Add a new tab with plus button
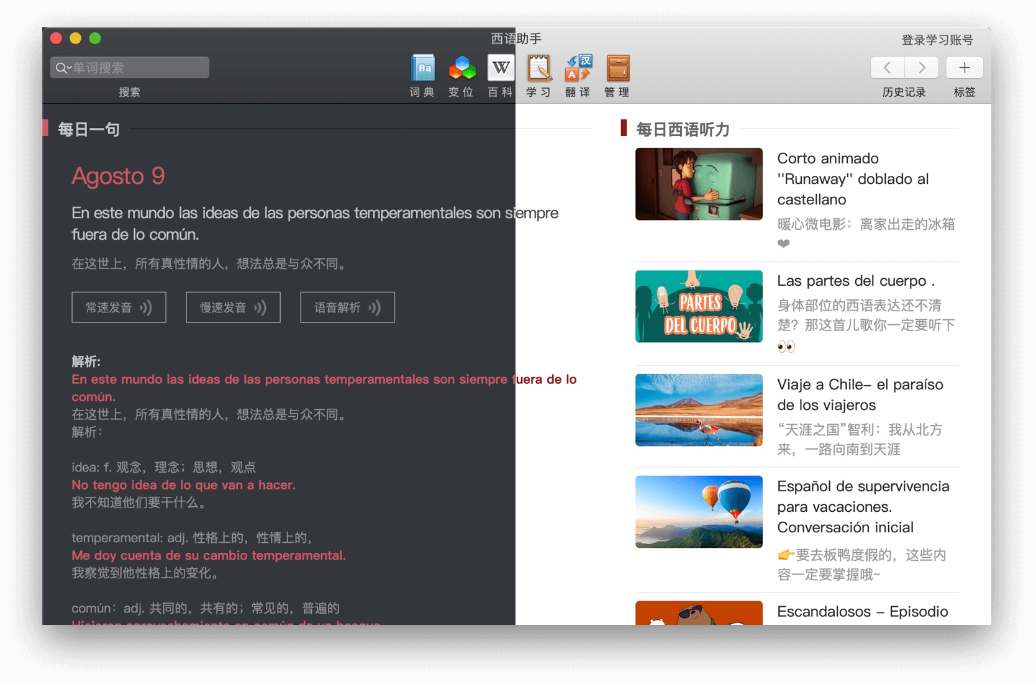 (x=964, y=68)
